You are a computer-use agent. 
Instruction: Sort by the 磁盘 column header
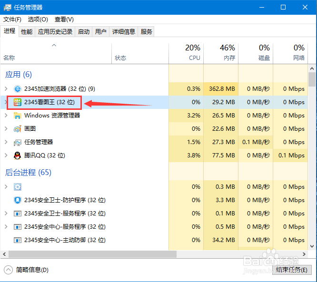[x=256, y=54]
